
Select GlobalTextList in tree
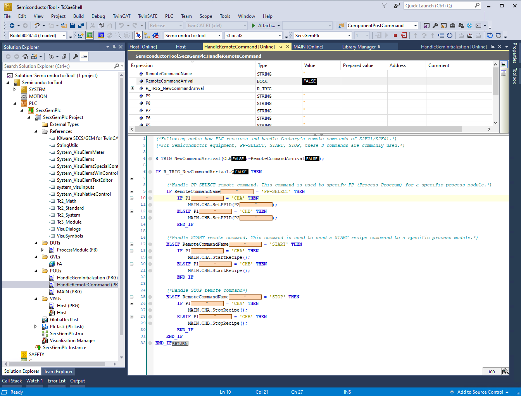pyautogui.click(x=64, y=320)
